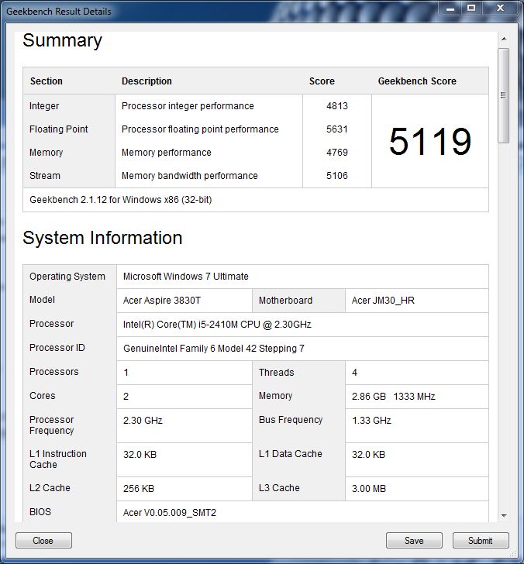Screen dimensions: 524x564
Task: Click the 'BIOS' label
Action: pos(40,512)
